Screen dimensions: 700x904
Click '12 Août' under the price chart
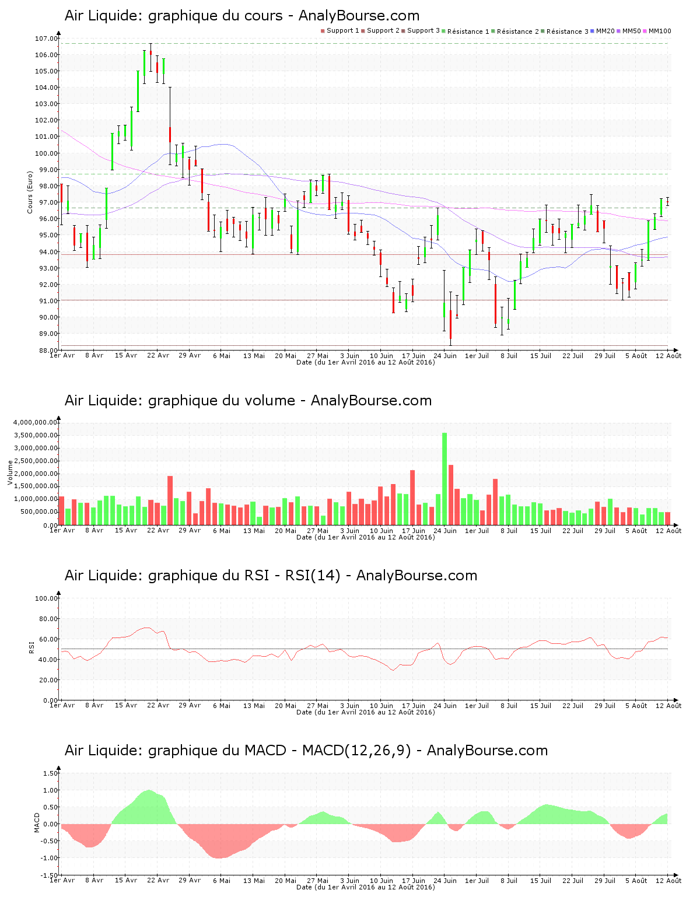point(668,355)
